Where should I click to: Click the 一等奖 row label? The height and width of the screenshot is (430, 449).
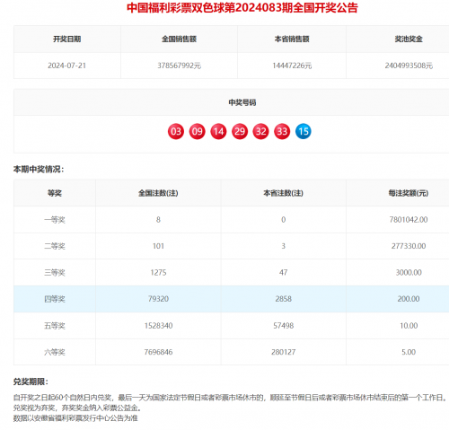(55, 220)
